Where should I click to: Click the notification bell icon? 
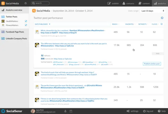(x=65, y=111)
